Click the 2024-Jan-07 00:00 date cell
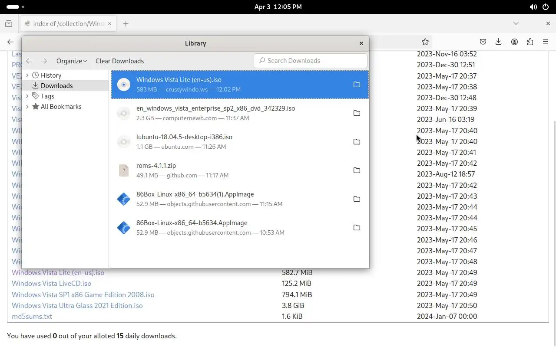This screenshot has height=347, width=556. coord(447,316)
